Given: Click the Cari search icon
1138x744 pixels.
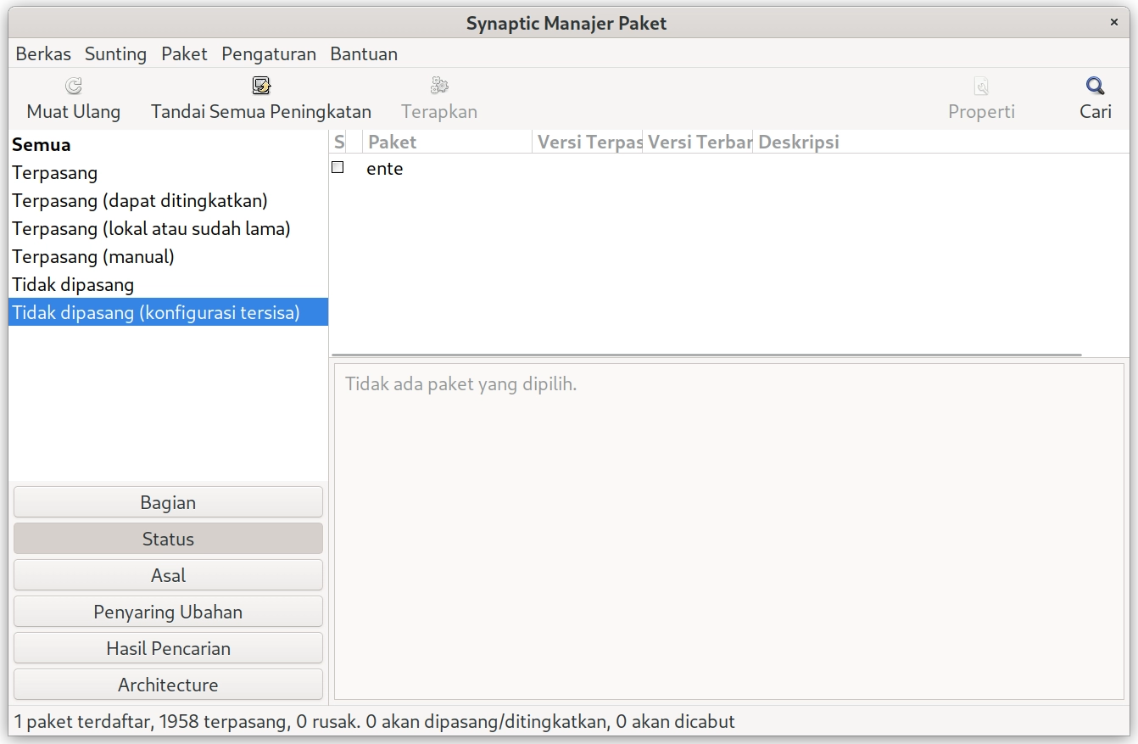Looking at the screenshot, I should point(1095,86).
